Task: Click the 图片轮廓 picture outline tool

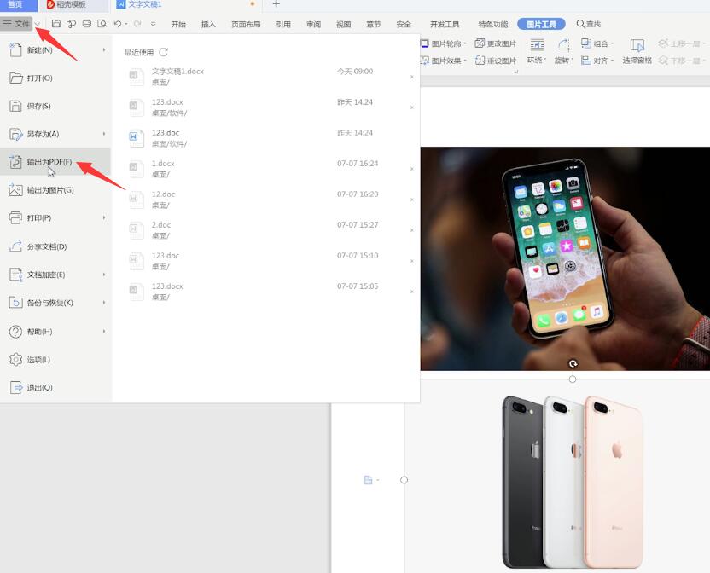Action: 444,43
